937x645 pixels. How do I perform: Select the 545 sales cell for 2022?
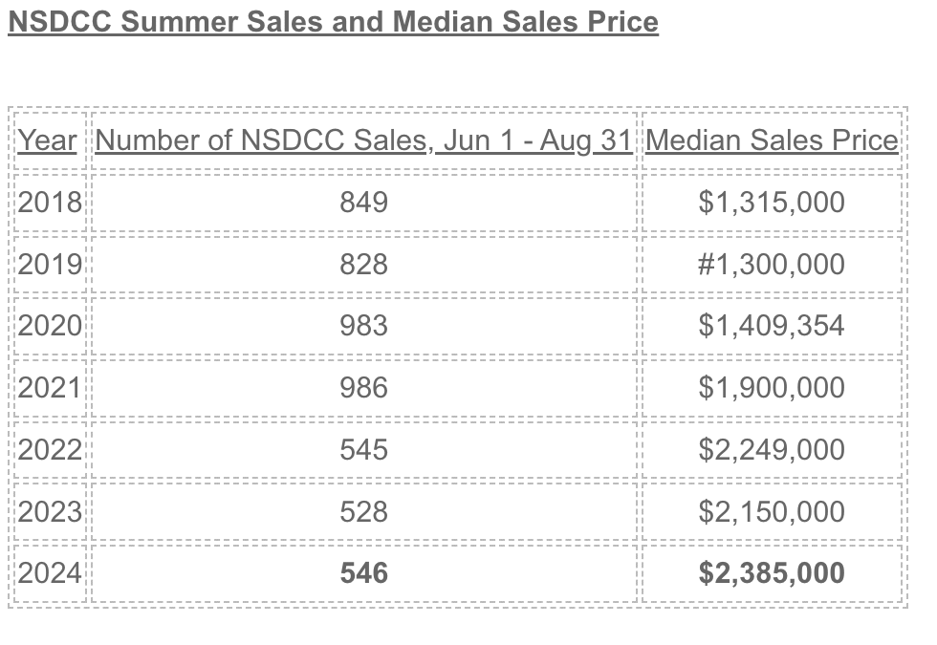point(364,450)
